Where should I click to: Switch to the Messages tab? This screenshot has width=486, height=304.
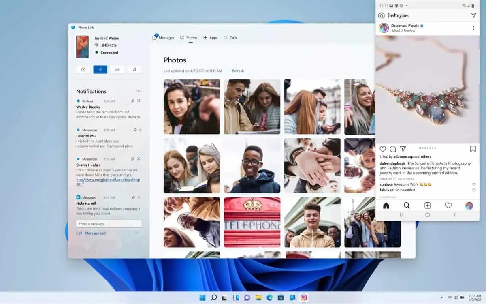(166, 37)
